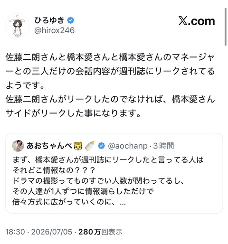Screen dimensions: 228x244
Task: Click the tiger emoji next to あおちゃんぺ
Action: pyautogui.click(x=78, y=146)
